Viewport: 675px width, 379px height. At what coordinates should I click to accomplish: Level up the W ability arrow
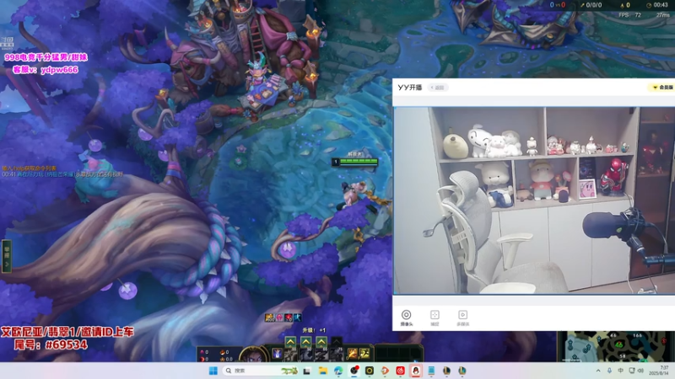click(x=306, y=342)
